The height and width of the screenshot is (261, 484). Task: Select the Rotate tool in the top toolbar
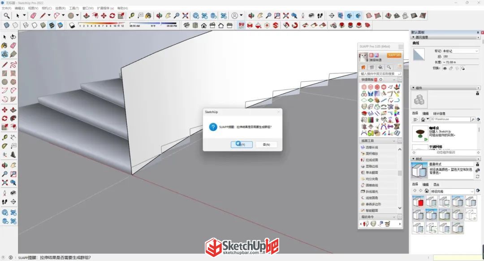112,15
